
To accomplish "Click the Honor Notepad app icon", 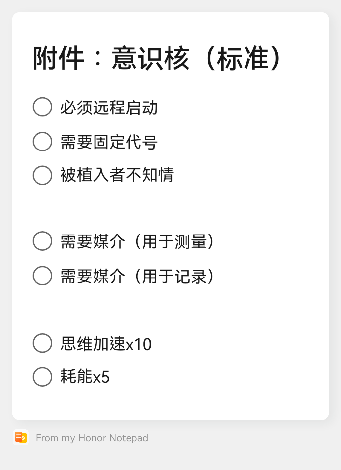I will pyautogui.click(x=21, y=437).
